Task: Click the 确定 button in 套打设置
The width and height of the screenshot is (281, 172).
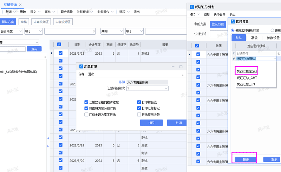Action: point(246,160)
